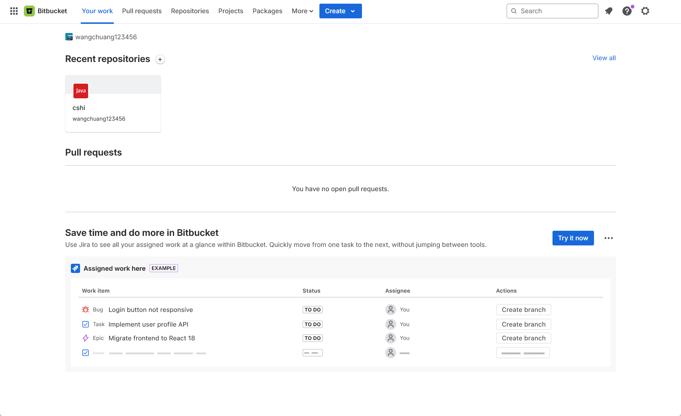Open the Create dropdown button
This screenshot has height=416, width=681.
pyautogui.click(x=340, y=11)
